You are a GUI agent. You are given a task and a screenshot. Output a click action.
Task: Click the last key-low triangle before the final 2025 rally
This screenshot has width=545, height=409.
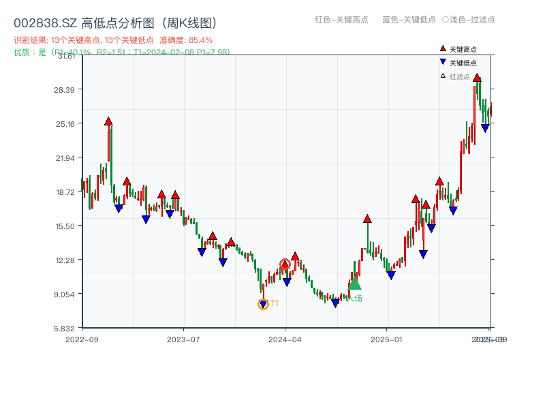[453, 211]
